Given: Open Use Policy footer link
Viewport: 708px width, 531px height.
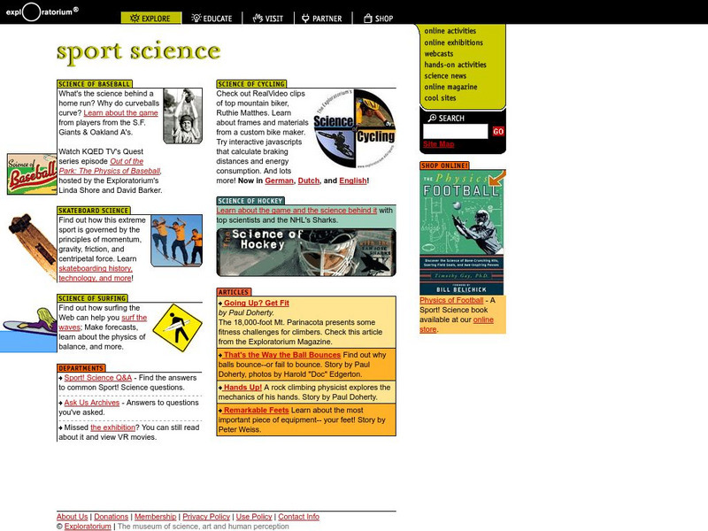Looking at the screenshot, I should 254,517.
